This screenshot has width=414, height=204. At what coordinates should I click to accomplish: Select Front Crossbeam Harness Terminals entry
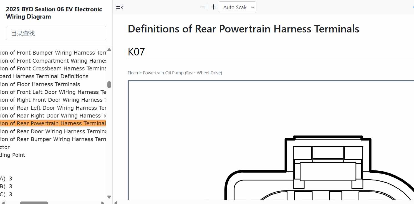click(53, 68)
